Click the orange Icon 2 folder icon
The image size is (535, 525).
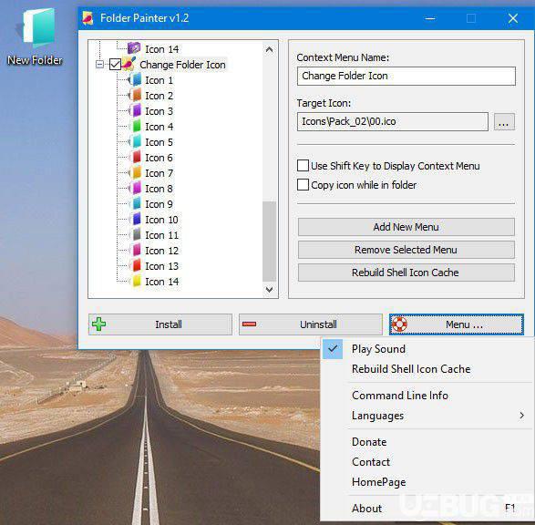tap(136, 96)
